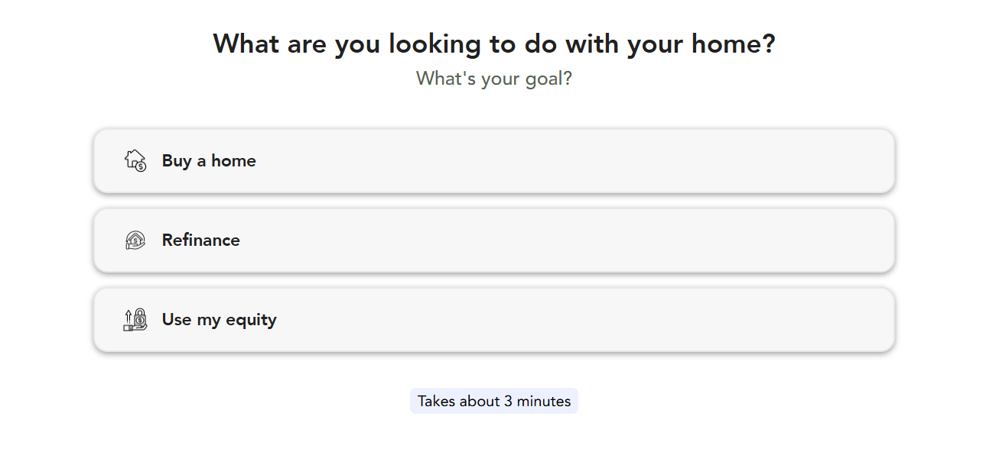983x468 pixels.
Task: Click the Refinance house-in-hand icon
Action: click(x=135, y=240)
